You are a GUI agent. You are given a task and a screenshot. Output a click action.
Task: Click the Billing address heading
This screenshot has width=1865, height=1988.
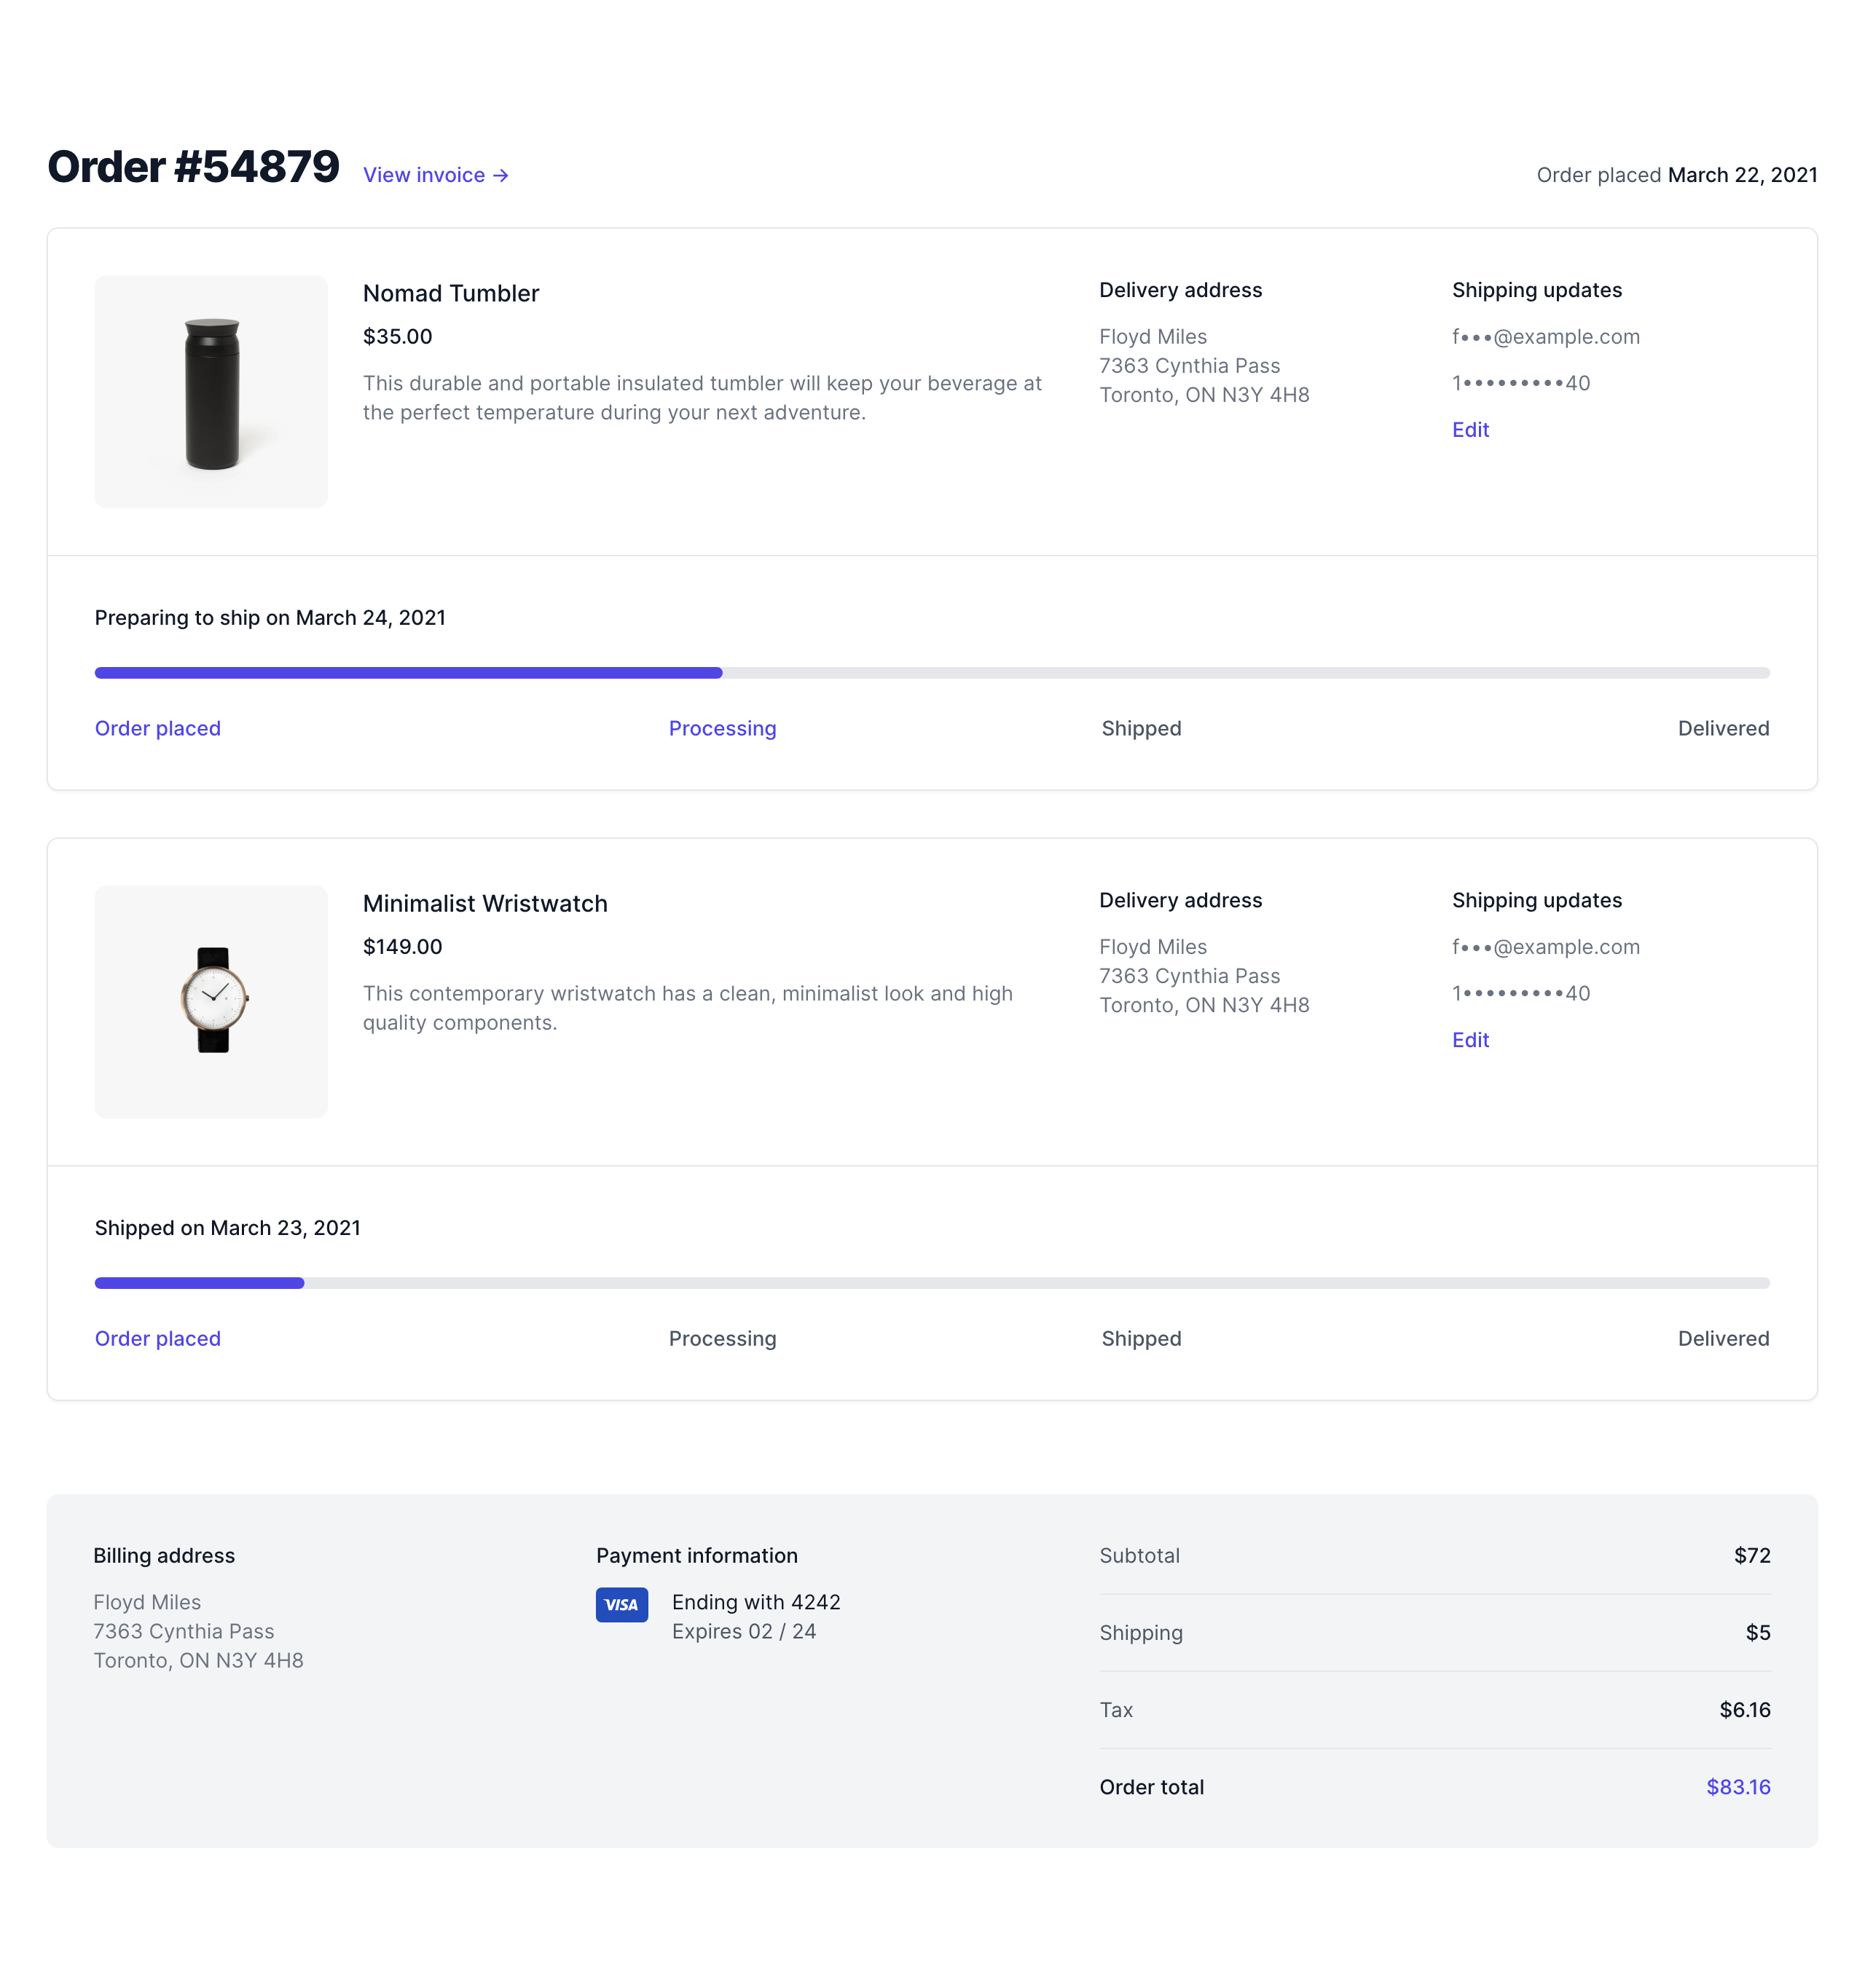tap(164, 1555)
